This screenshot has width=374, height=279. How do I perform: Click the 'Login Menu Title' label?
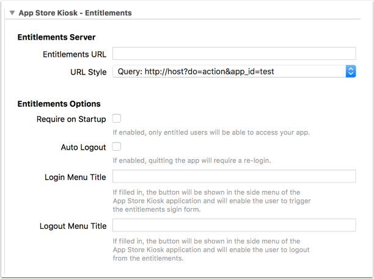click(x=75, y=177)
